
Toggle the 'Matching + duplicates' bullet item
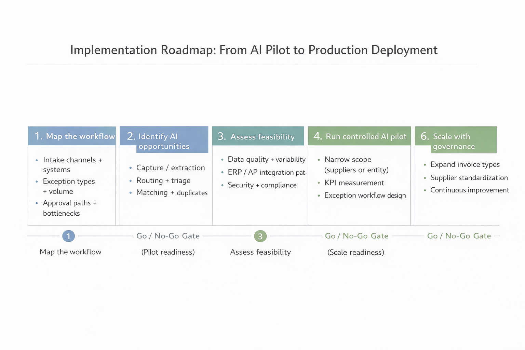(x=172, y=192)
